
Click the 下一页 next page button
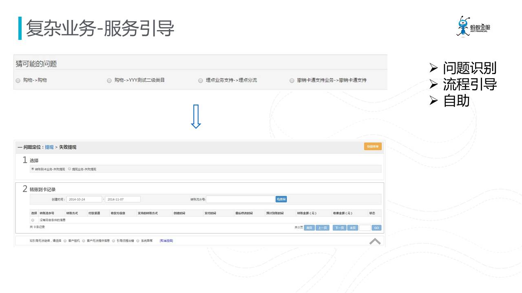(339, 228)
